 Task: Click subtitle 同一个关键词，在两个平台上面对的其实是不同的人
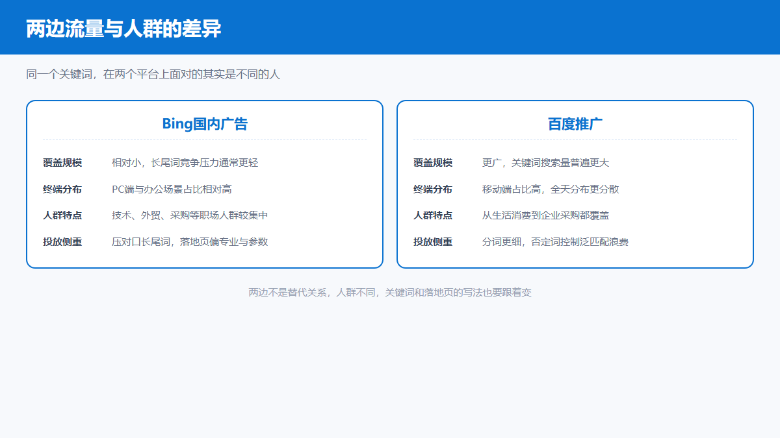(153, 74)
